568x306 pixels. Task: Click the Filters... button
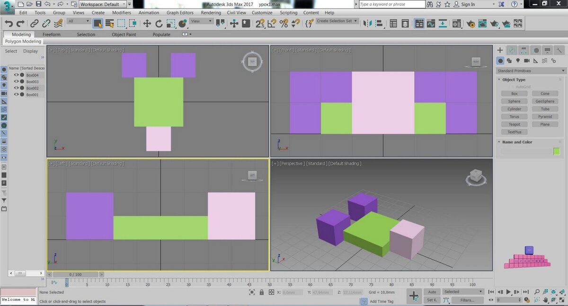coord(467,300)
